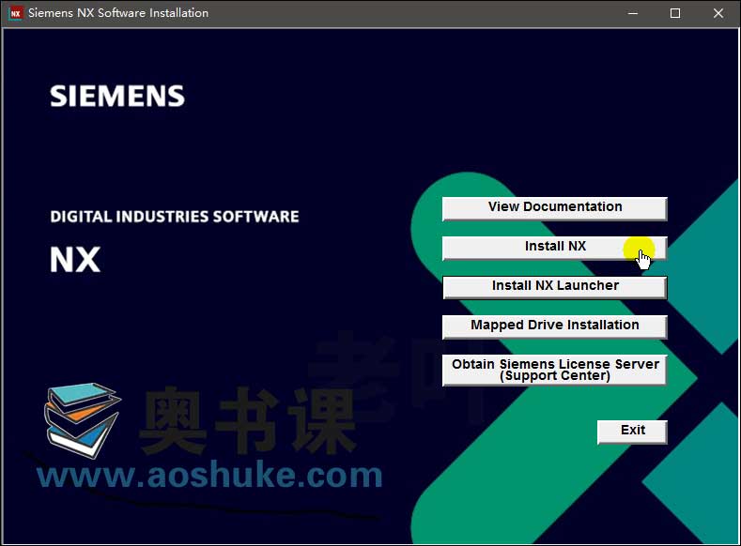Start installation with Install NX
The height and width of the screenshot is (546, 741).
(x=554, y=249)
